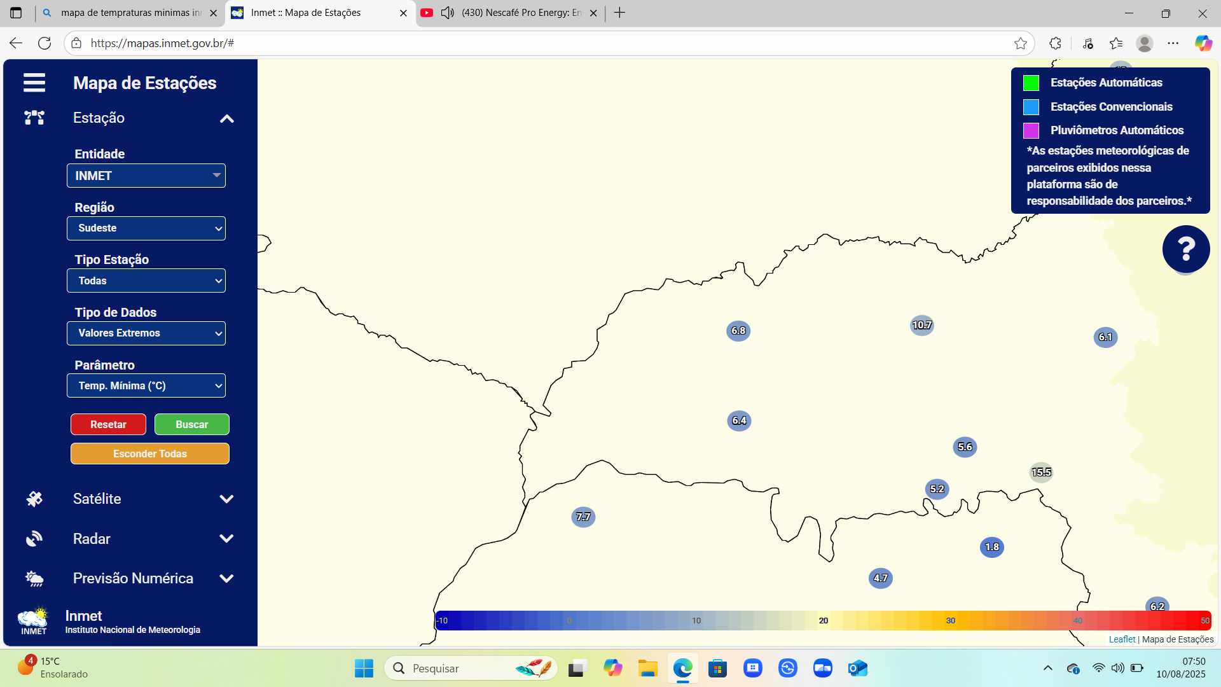Click the Satélite satellite icon
This screenshot has width=1221, height=687.
(x=34, y=499)
